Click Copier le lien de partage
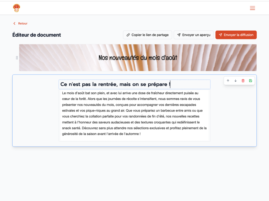Image resolution: width=269 pixels, height=201 pixels. click(147, 35)
